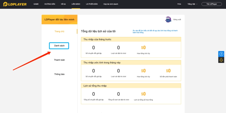Select Thanh toán in sidebar
This screenshot has height=113, width=226.
59,60
